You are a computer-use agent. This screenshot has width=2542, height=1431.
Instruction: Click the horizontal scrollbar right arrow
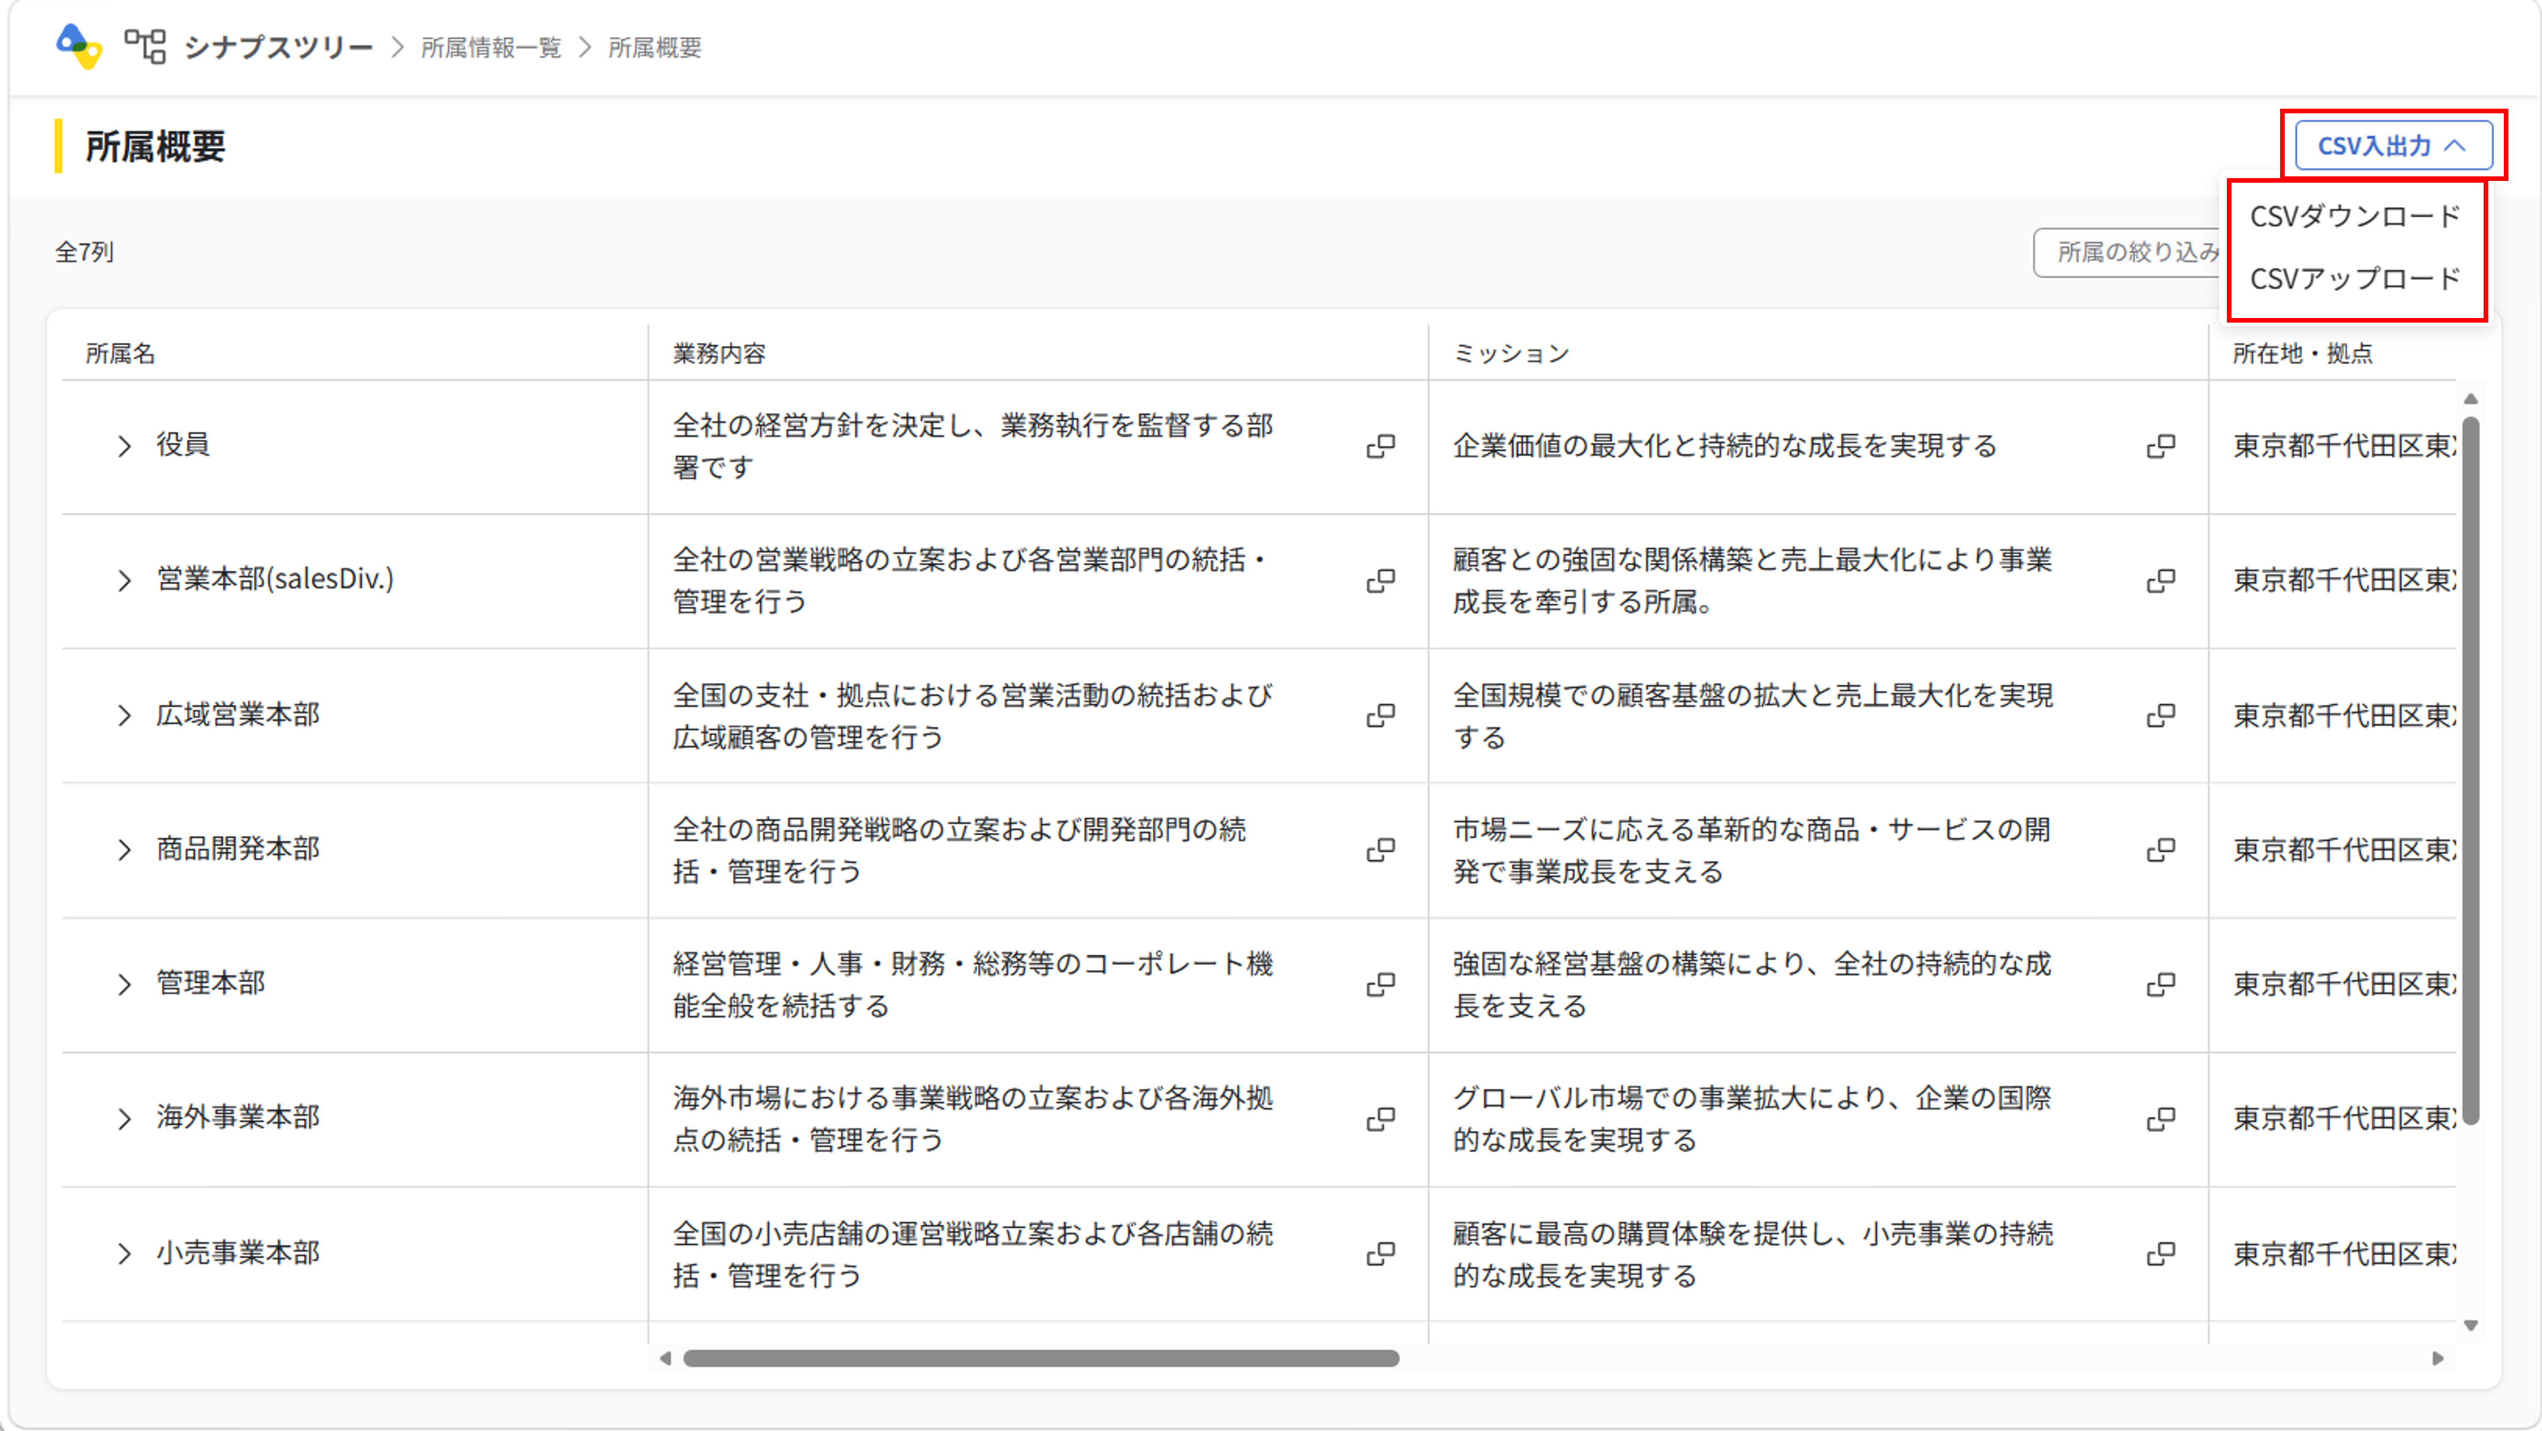point(2438,1359)
